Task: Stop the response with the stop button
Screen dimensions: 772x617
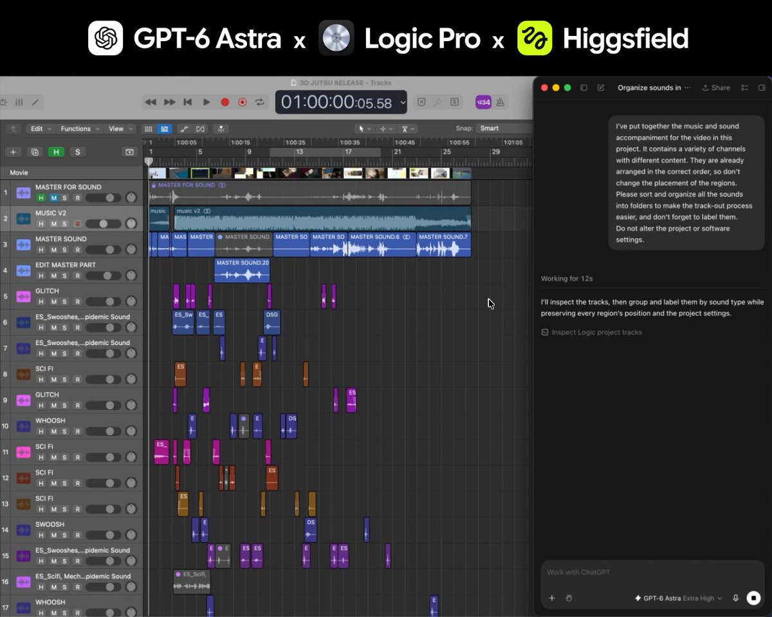Action: [753, 598]
